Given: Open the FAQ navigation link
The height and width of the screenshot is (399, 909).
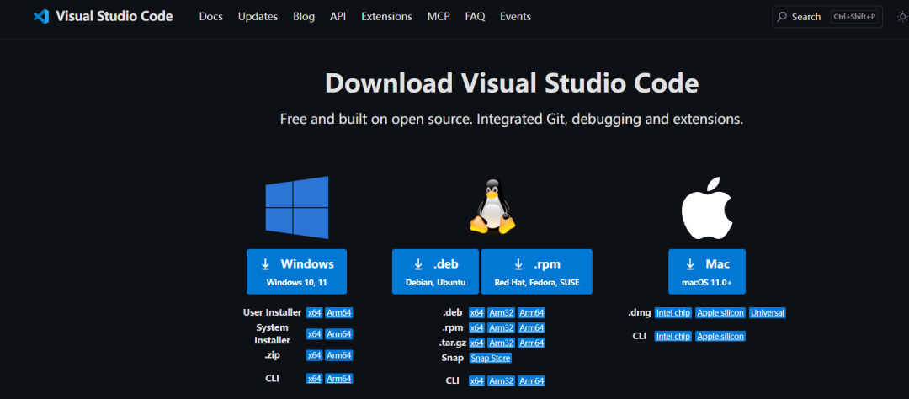Looking at the screenshot, I should [x=475, y=16].
